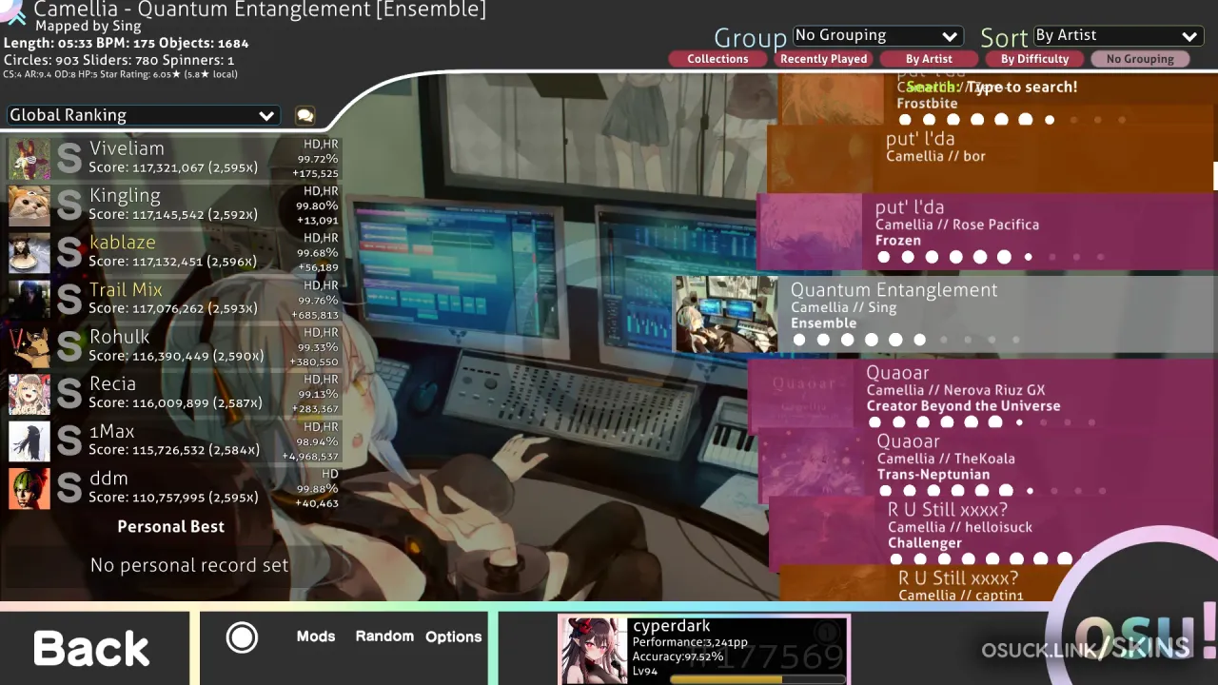The width and height of the screenshot is (1218, 685).
Task: Open ddm's avatar on the leaderboard
Action: 29,488
